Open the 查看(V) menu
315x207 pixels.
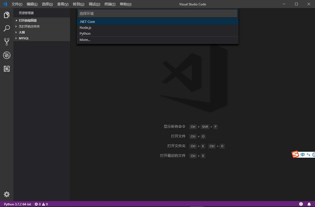tap(63, 4)
